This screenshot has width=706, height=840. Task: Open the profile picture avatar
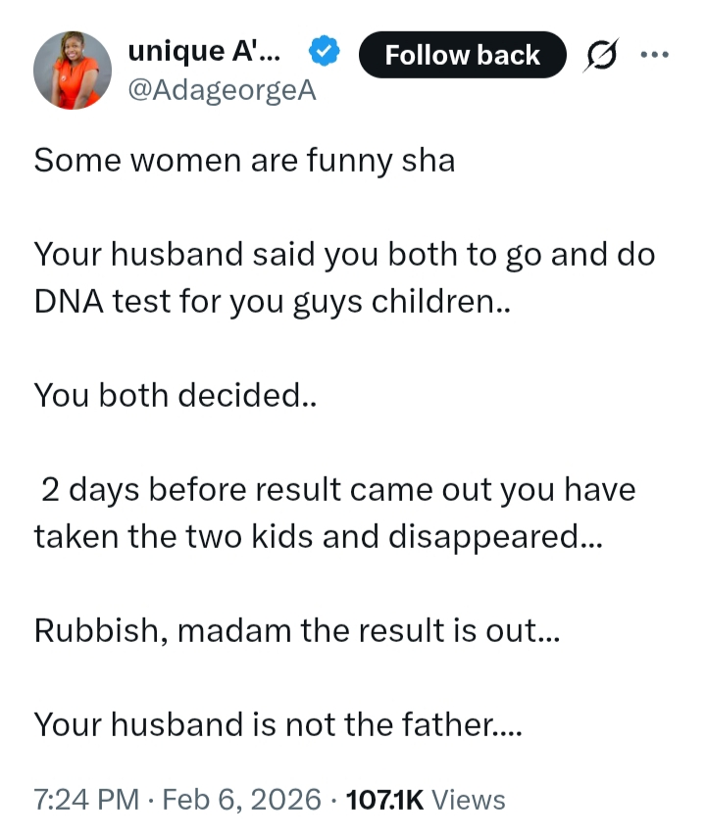click(x=73, y=70)
